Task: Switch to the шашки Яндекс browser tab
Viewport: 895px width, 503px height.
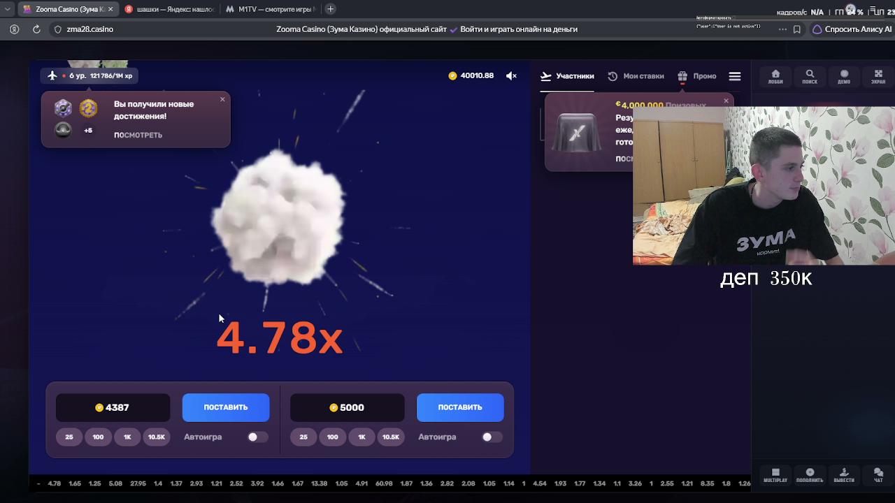Action: click(169, 9)
